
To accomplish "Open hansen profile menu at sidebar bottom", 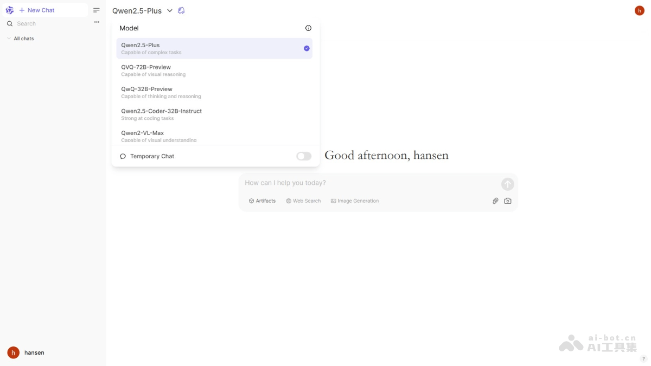I will point(26,352).
